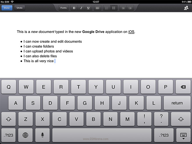
Task: Toggle italic formatting in toolbar
Action: point(81,8)
